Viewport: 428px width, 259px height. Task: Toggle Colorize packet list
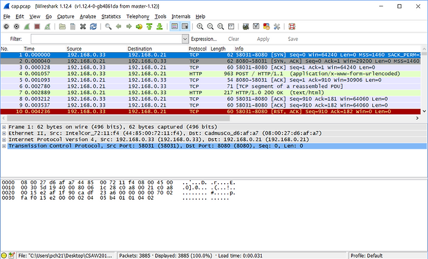175,27
